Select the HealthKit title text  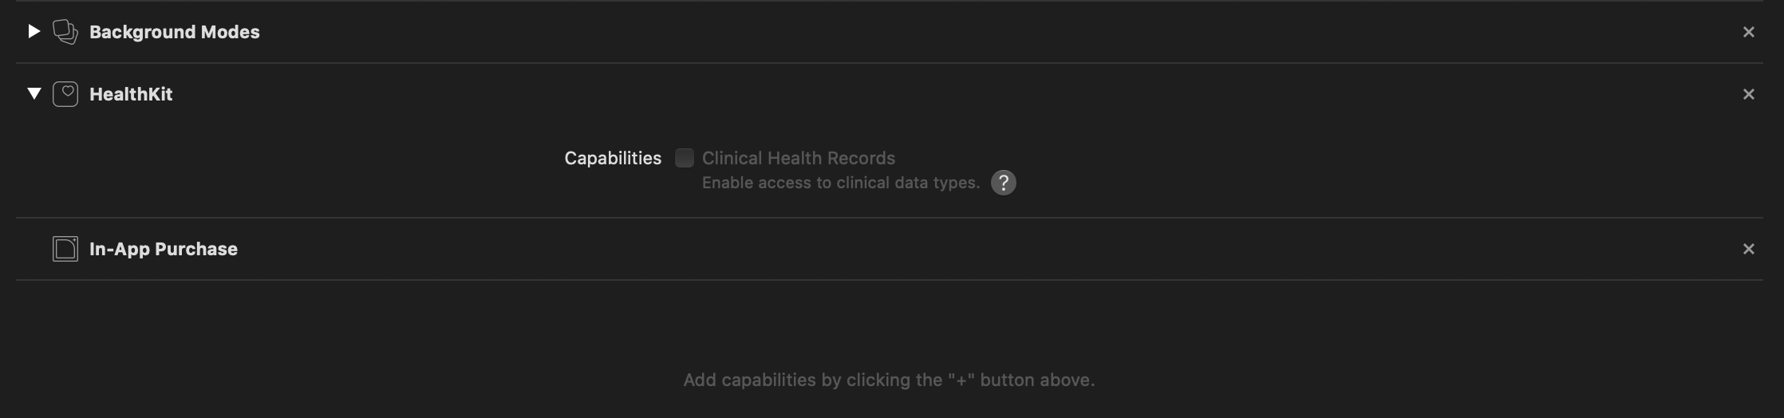[x=131, y=94]
